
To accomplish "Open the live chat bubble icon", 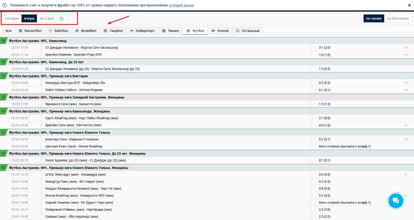I will tap(395, 201).
